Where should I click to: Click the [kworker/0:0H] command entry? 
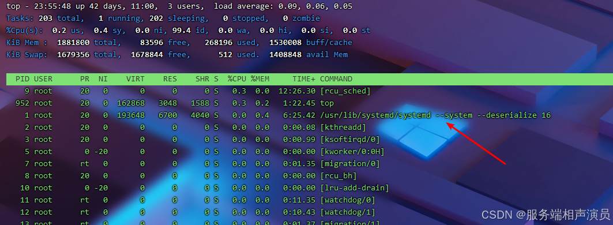click(x=352, y=152)
